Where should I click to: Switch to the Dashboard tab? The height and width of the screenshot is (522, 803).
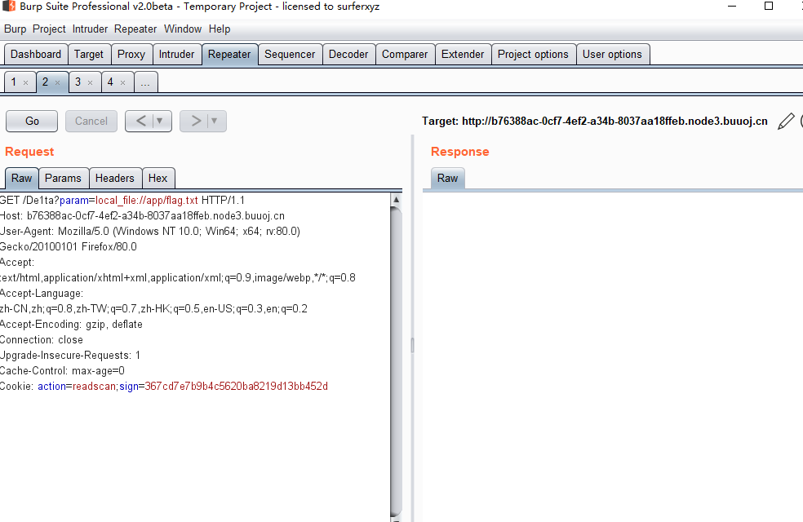click(x=36, y=55)
